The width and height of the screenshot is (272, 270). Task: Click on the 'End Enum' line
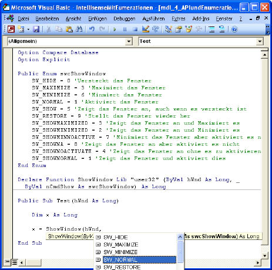tap(32, 165)
